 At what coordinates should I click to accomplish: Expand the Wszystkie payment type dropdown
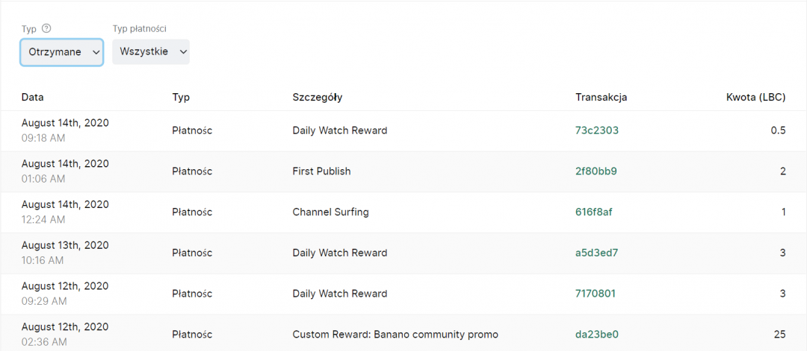pyautogui.click(x=151, y=52)
